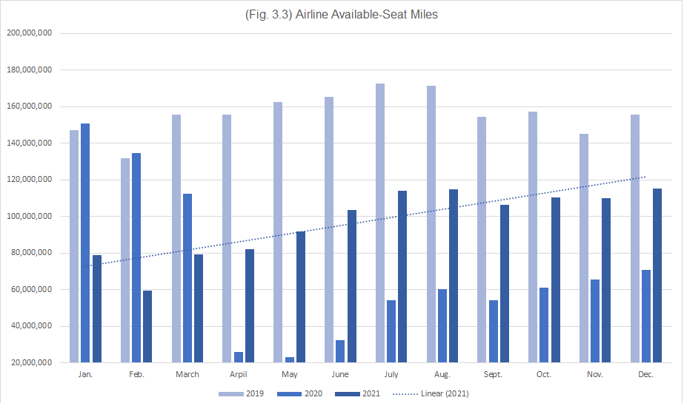This screenshot has width=684, height=403.
Task: Select the Nov. 2020 bar
Action: [x=595, y=321]
